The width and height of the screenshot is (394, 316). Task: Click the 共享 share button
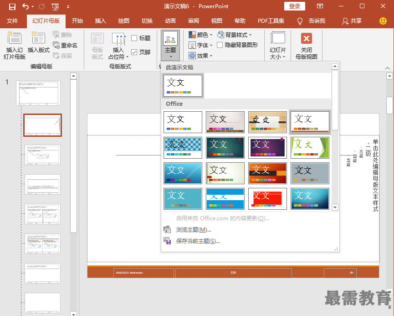click(352, 21)
